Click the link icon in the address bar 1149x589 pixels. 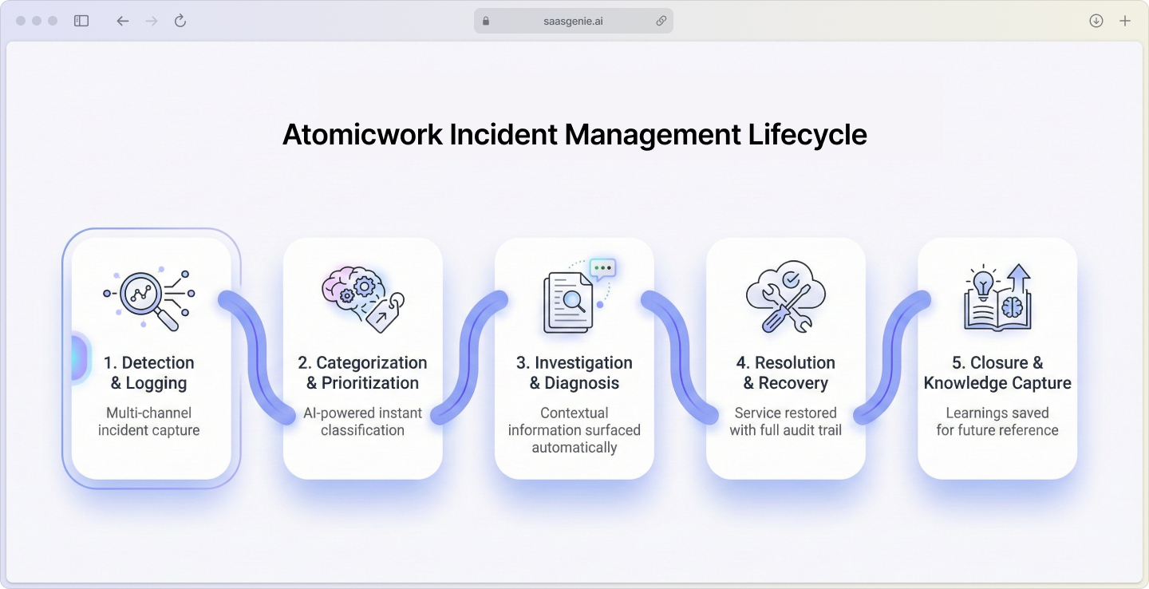pos(661,20)
